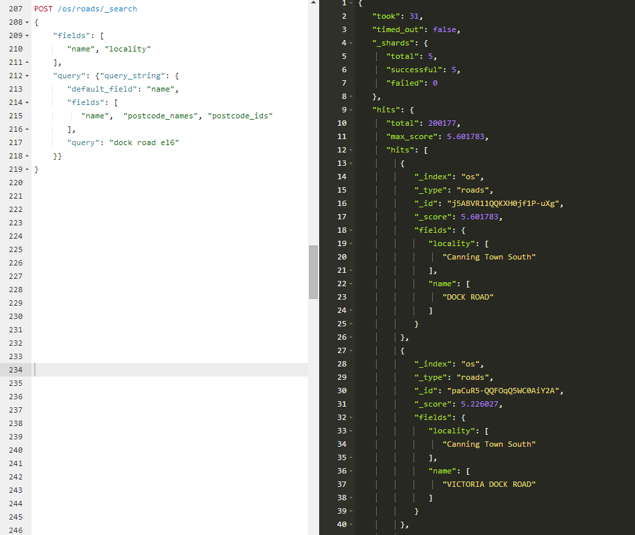The image size is (635, 535).
Task: Collapse first "locality" fold at response line 19
Action: click(x=351, y=243)
